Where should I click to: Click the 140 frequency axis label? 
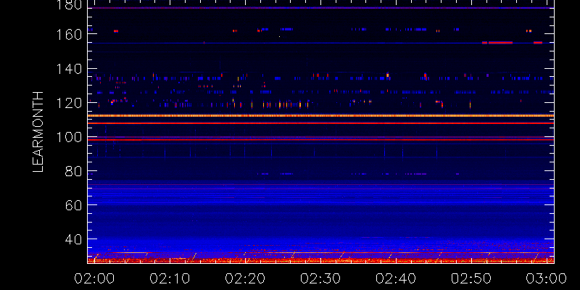coord(69,68)
